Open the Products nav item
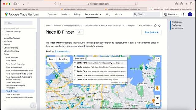This screenshot has width=196, height=110. (x=65, y=14)
